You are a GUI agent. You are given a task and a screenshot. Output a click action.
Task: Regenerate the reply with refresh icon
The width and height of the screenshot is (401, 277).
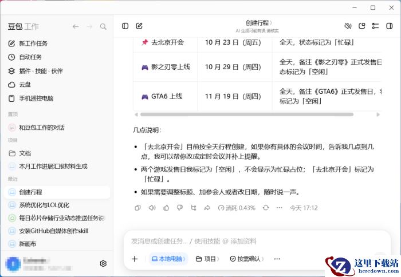click(266, 208)
